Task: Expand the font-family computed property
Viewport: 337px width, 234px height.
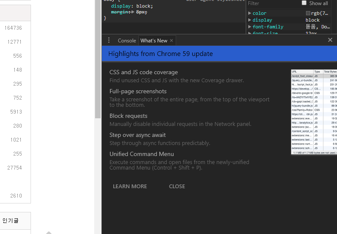Action: pos(250,27)
